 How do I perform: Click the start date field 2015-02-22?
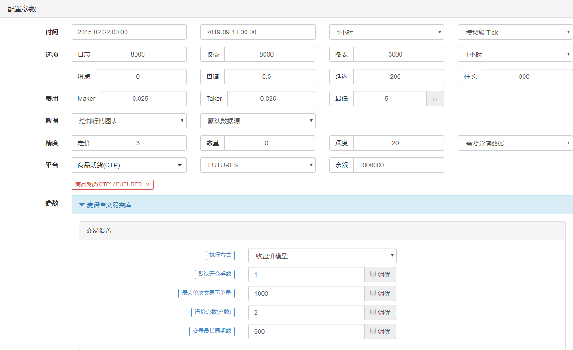pyautogui.click(x=129, y=32)
